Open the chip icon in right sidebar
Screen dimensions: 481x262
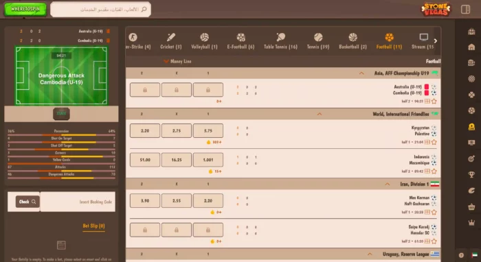pyautogui.click(x=471, y=79)
